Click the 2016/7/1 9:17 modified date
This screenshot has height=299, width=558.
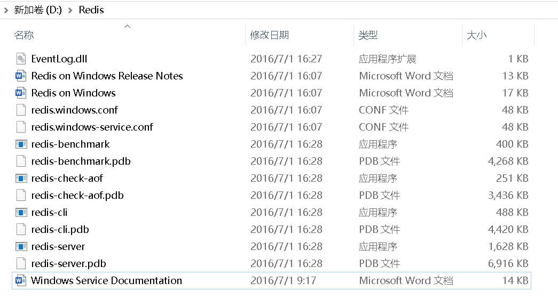coord(283,280)
